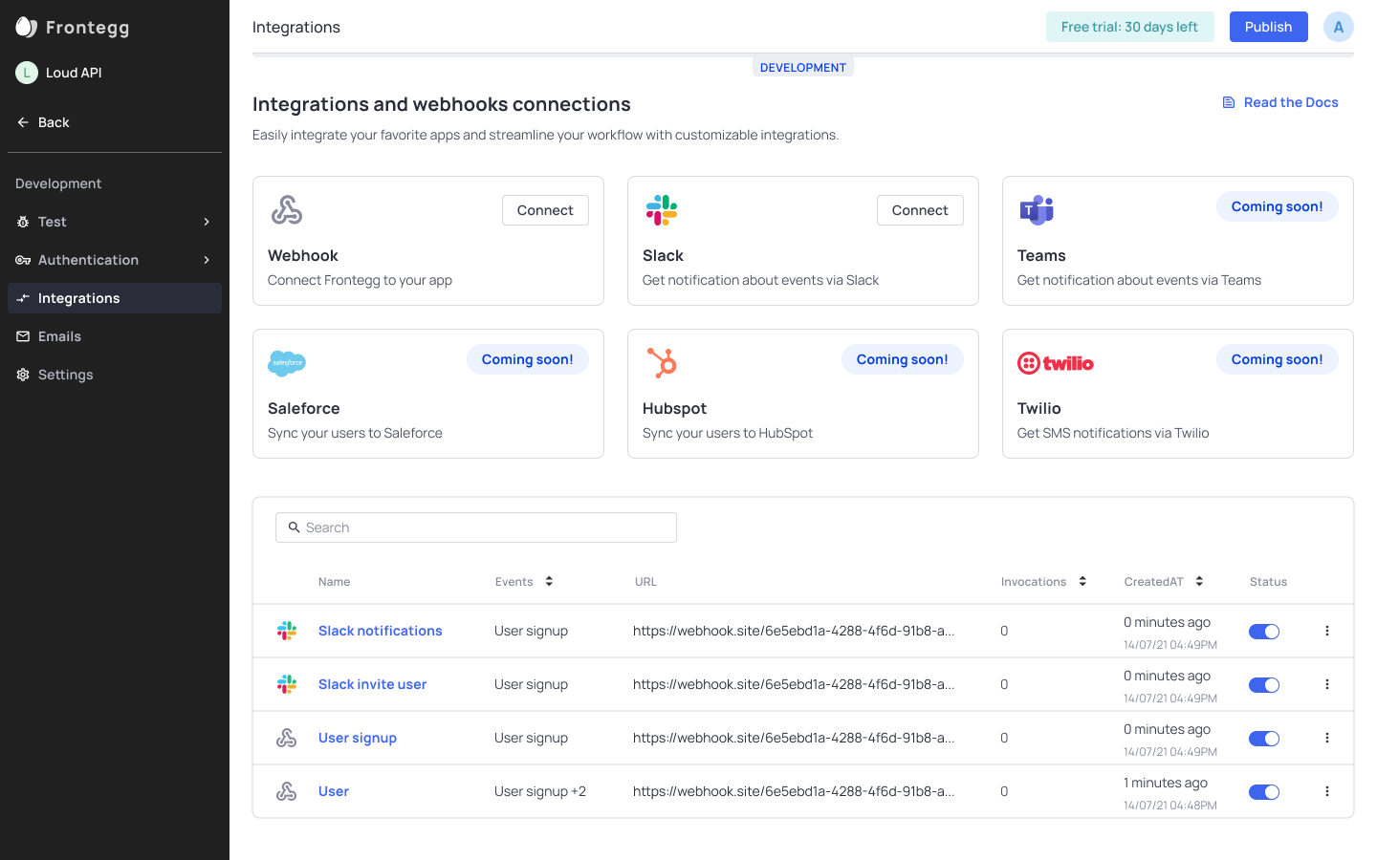Screen dimensions: 1377x860
Task: Expand the Test menu chevron
Action: 207,222
